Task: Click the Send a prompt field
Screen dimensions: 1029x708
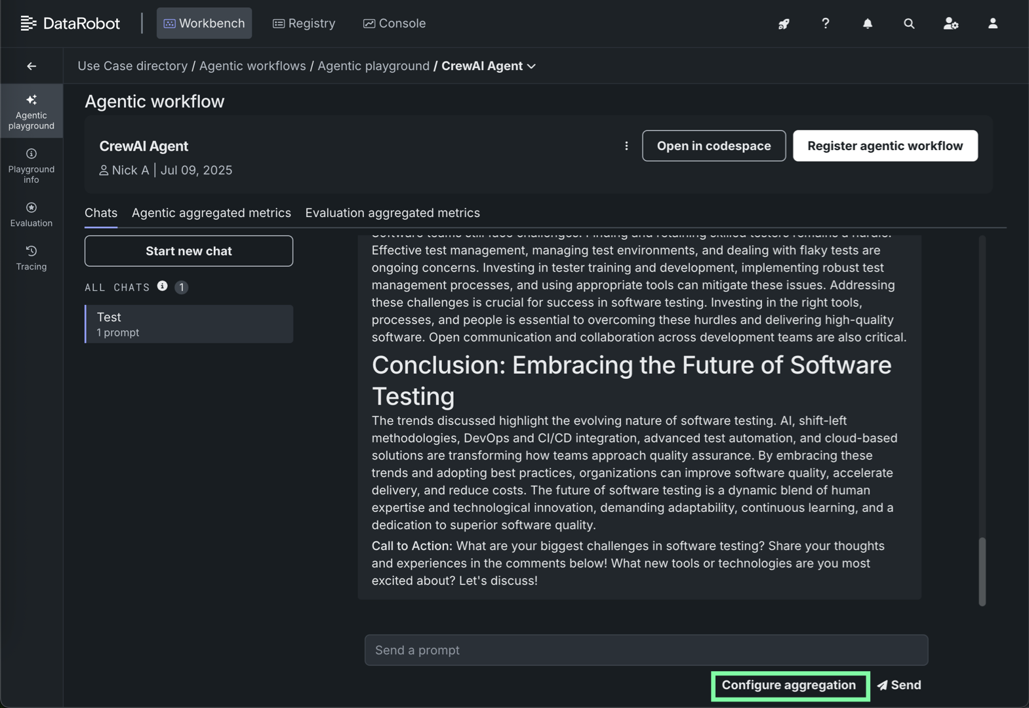Action: (x=646, y=650)
